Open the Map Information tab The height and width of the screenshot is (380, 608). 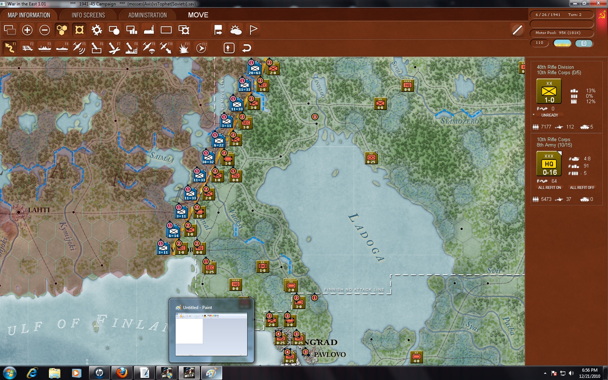coord(29,15)
